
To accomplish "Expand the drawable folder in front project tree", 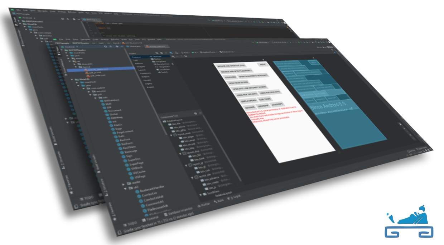I will pyautogui.click(x=74, y=64).
